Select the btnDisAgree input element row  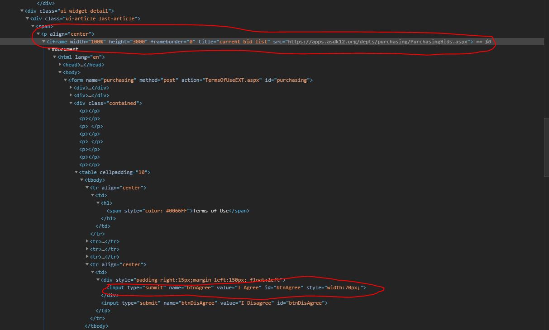pos(215,303)
